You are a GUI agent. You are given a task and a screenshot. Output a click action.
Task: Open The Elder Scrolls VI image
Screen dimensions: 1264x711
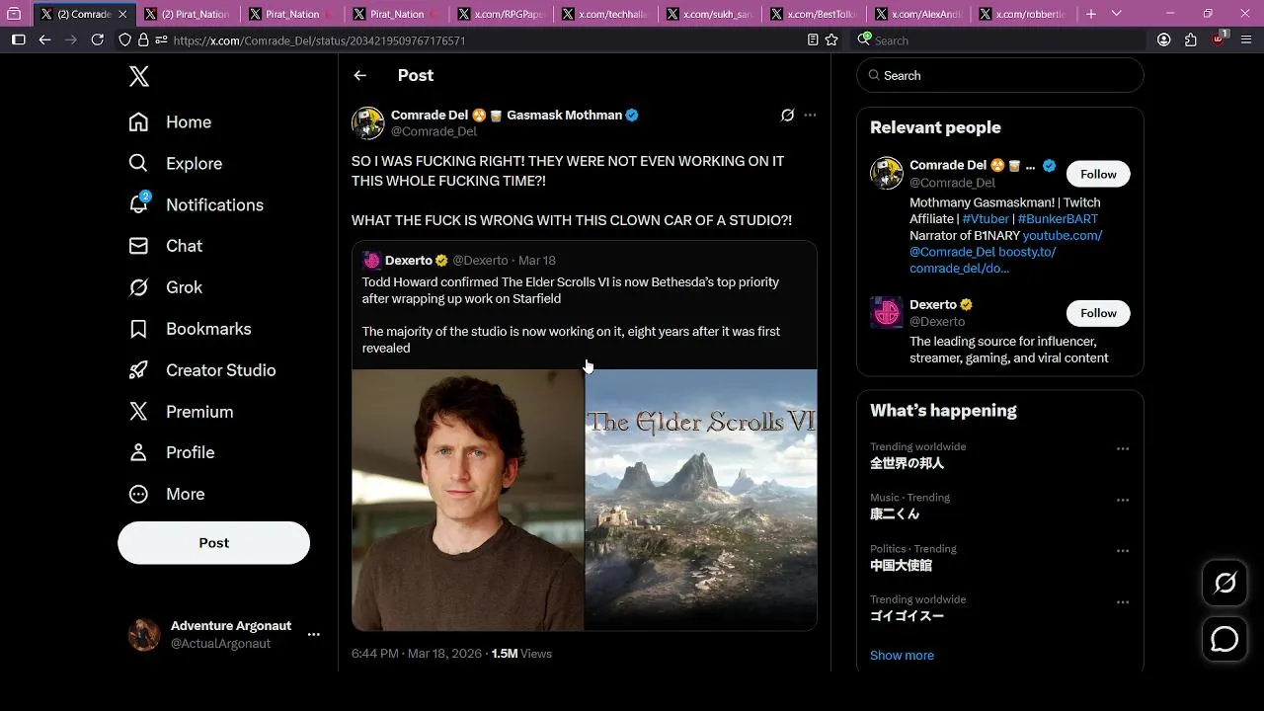[x=701, y=500]
